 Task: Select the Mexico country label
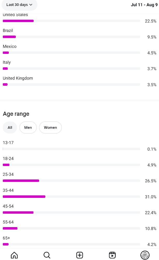coord(10,47)
